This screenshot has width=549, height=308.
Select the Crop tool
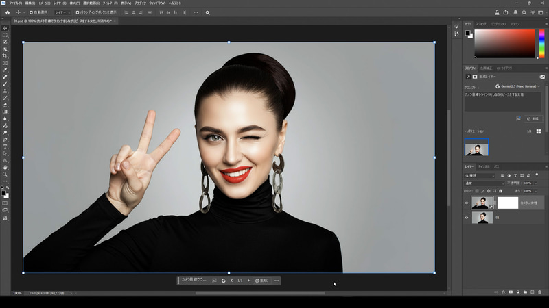click(5, 56)
